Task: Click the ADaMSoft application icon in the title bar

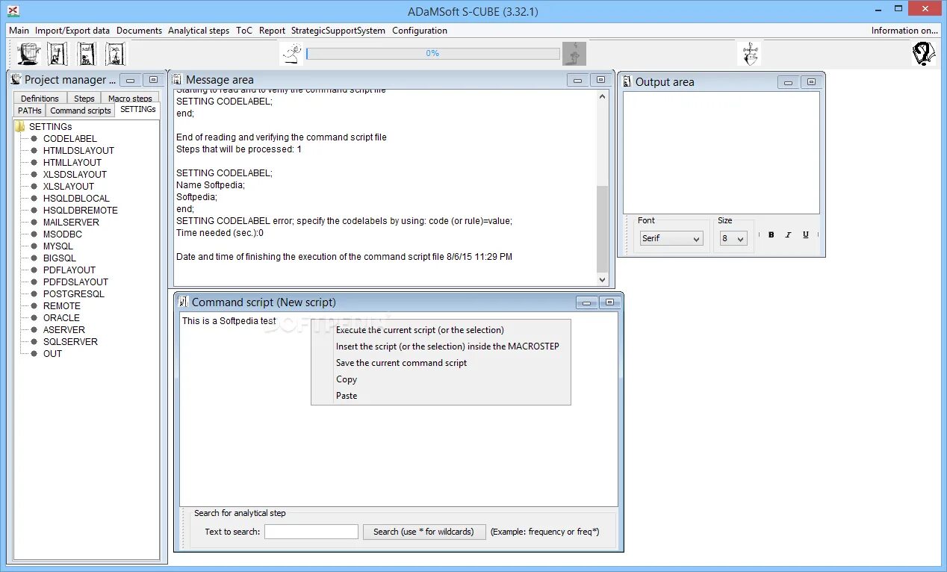Action: pyautogui.click(x=13, y=10)
